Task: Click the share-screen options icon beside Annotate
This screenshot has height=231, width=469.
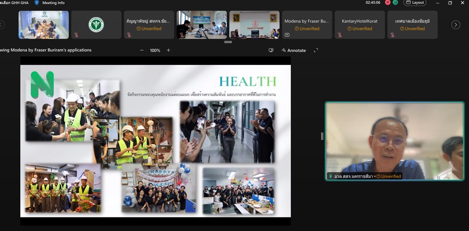Action: click(x=271, y=50)
